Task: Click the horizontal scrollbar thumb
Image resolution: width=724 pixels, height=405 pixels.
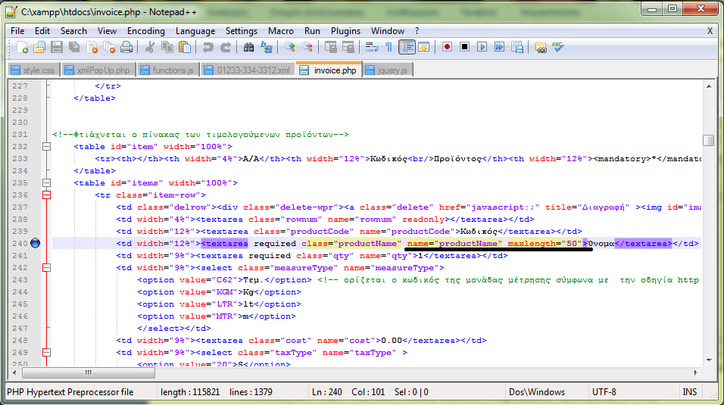Action: (x=89, y=372)
